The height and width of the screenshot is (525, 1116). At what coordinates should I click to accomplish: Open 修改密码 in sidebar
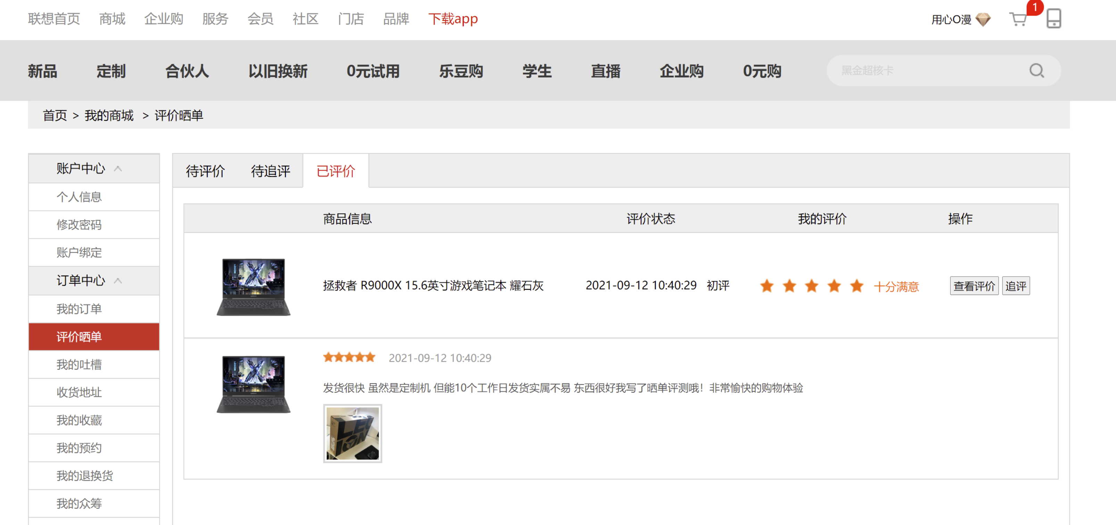[x=94, y=224]
